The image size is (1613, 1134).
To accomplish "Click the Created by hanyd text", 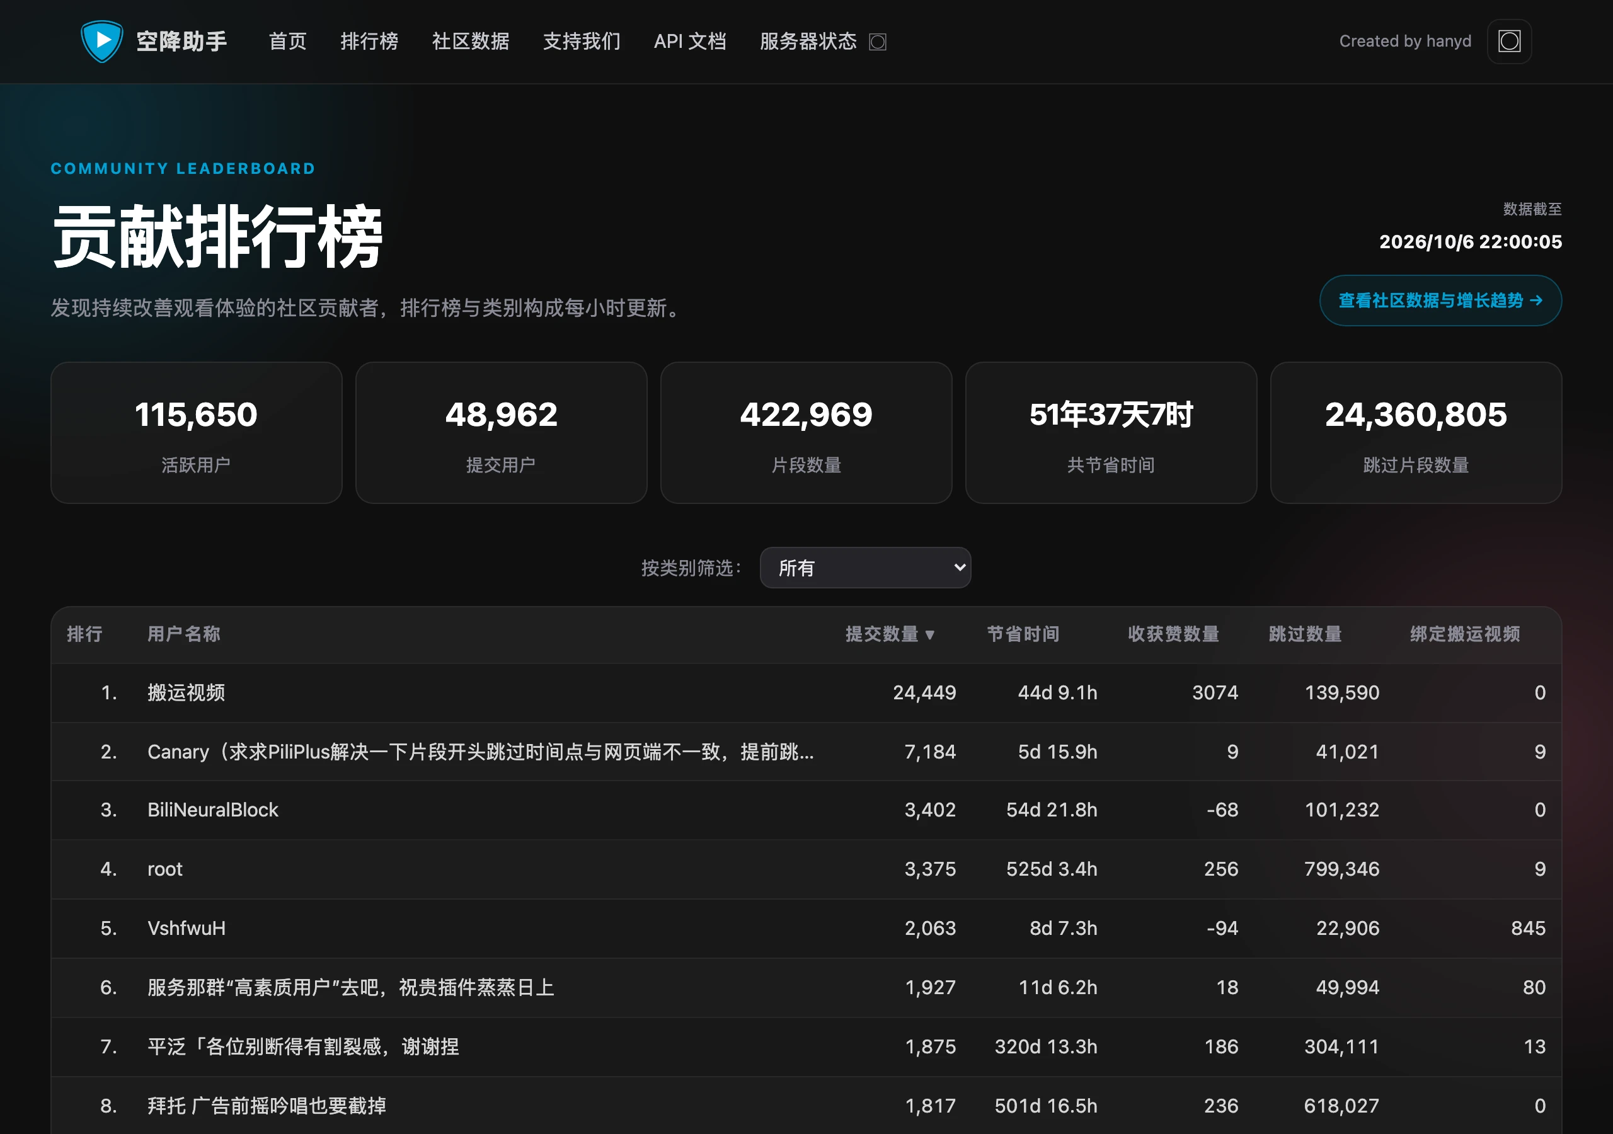I will (x=1405, y=42).
